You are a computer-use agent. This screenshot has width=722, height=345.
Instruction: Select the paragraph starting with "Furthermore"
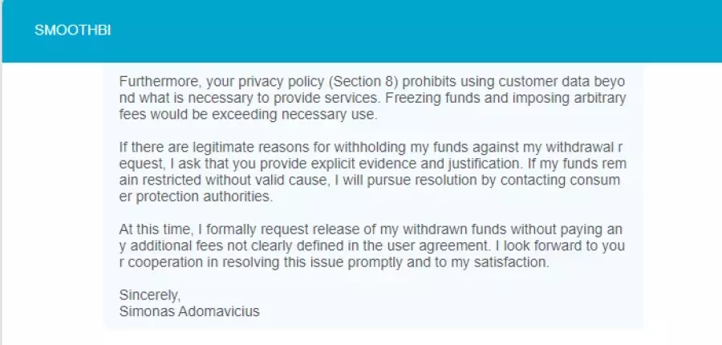(372, 98)
